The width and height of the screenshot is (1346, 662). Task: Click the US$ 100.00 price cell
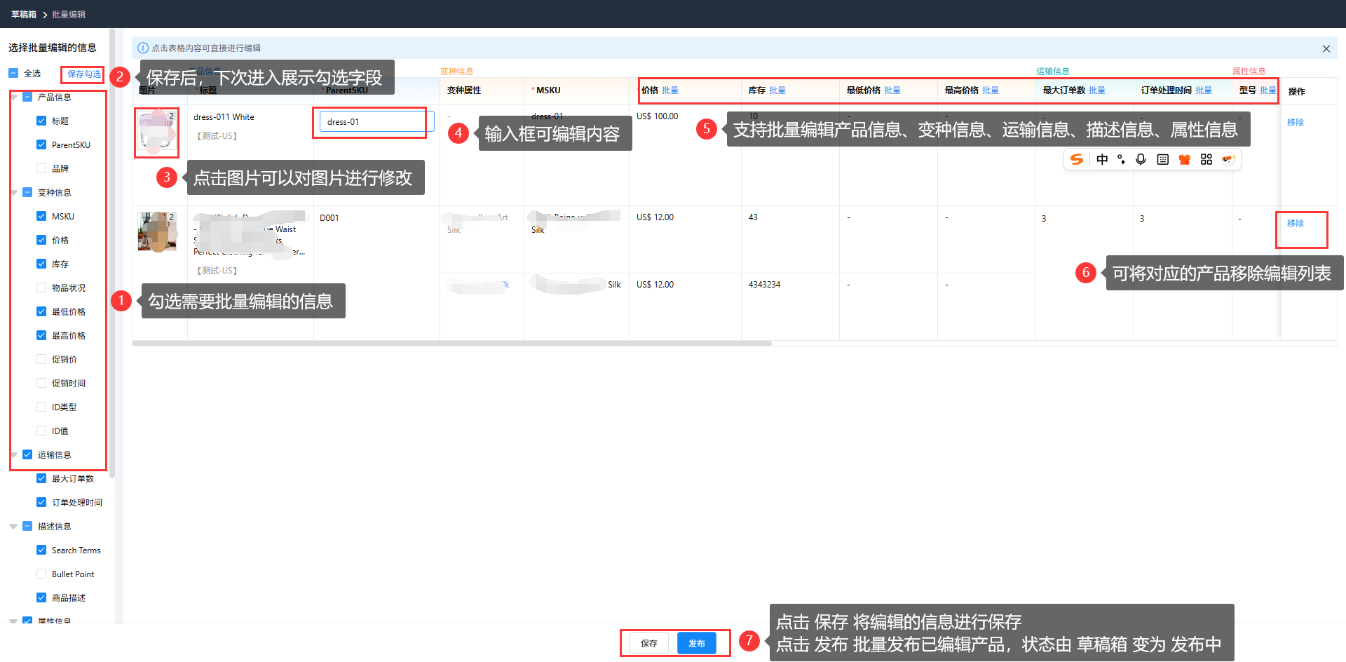(658, 116)
